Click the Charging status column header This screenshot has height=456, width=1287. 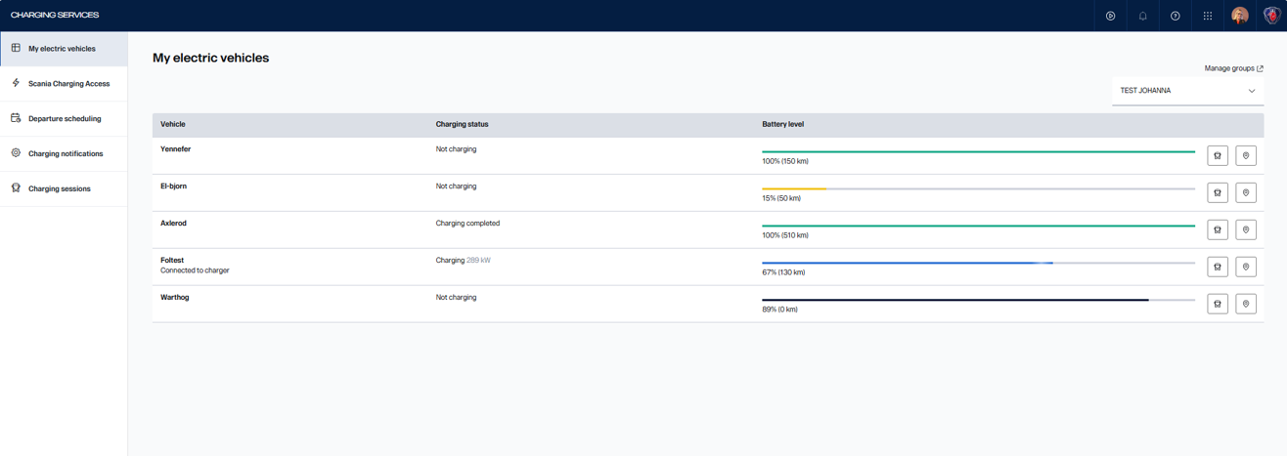coord(462,124)
